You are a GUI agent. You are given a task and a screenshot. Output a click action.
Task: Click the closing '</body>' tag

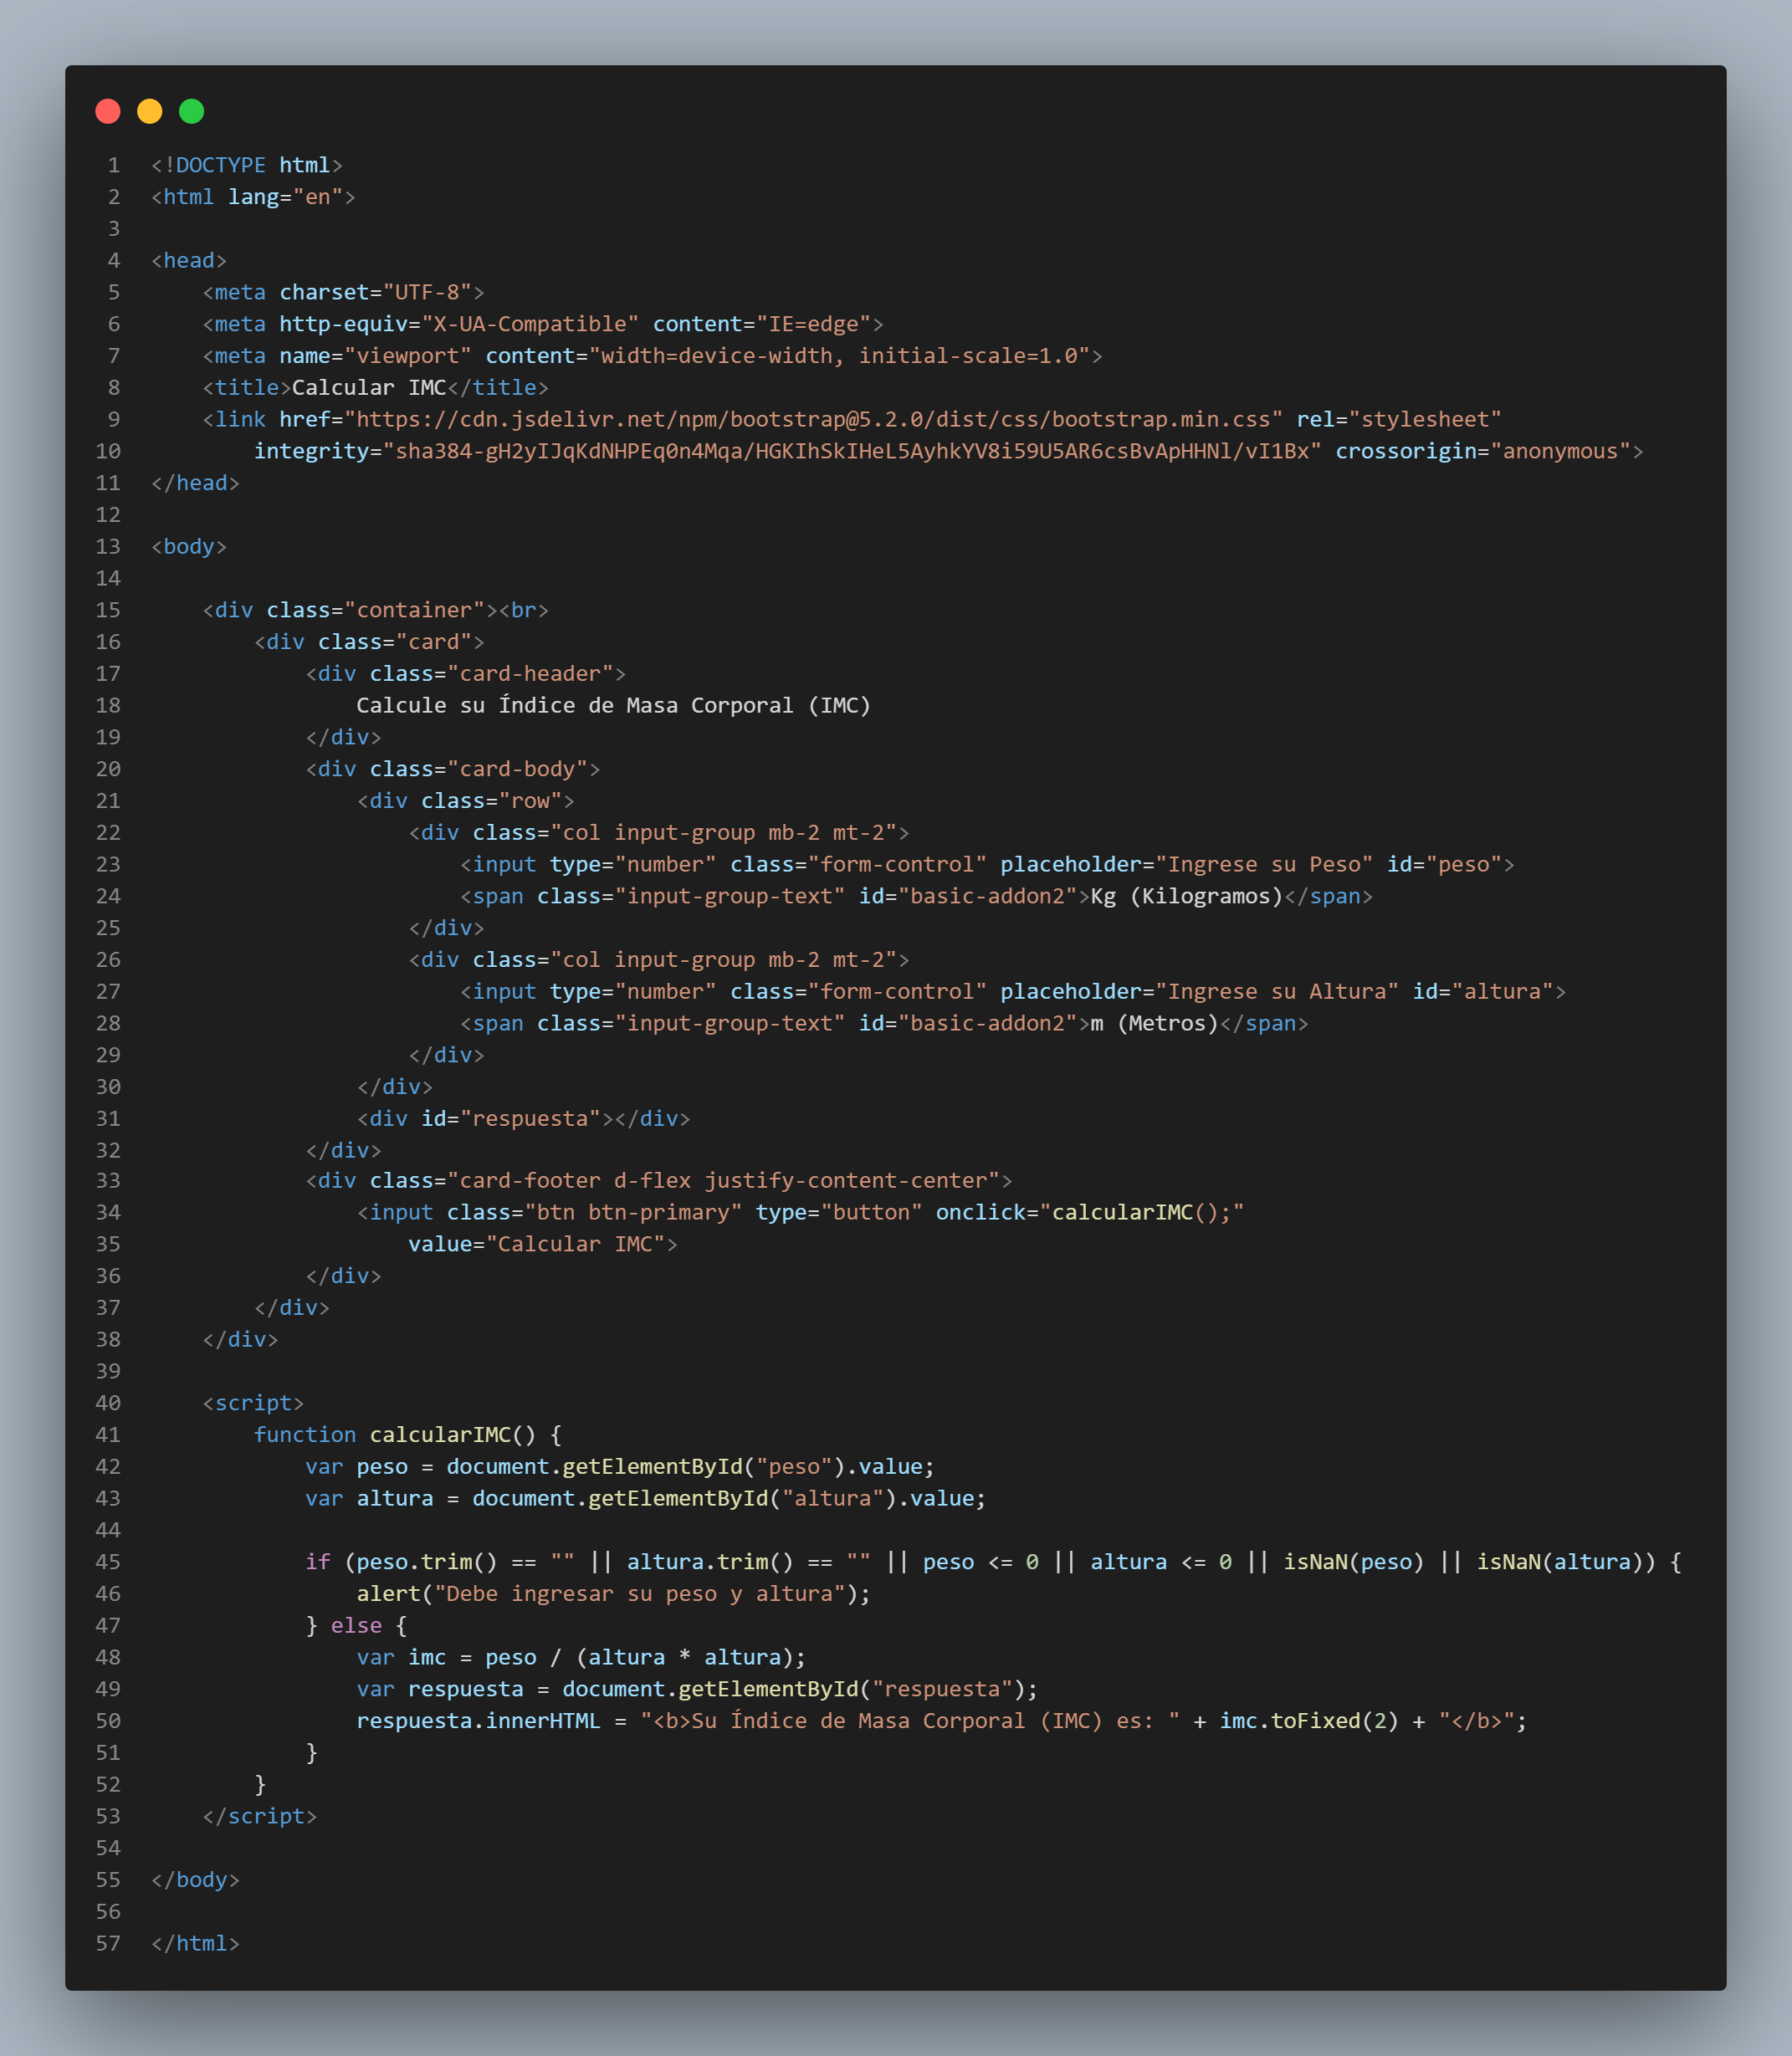195,1881
